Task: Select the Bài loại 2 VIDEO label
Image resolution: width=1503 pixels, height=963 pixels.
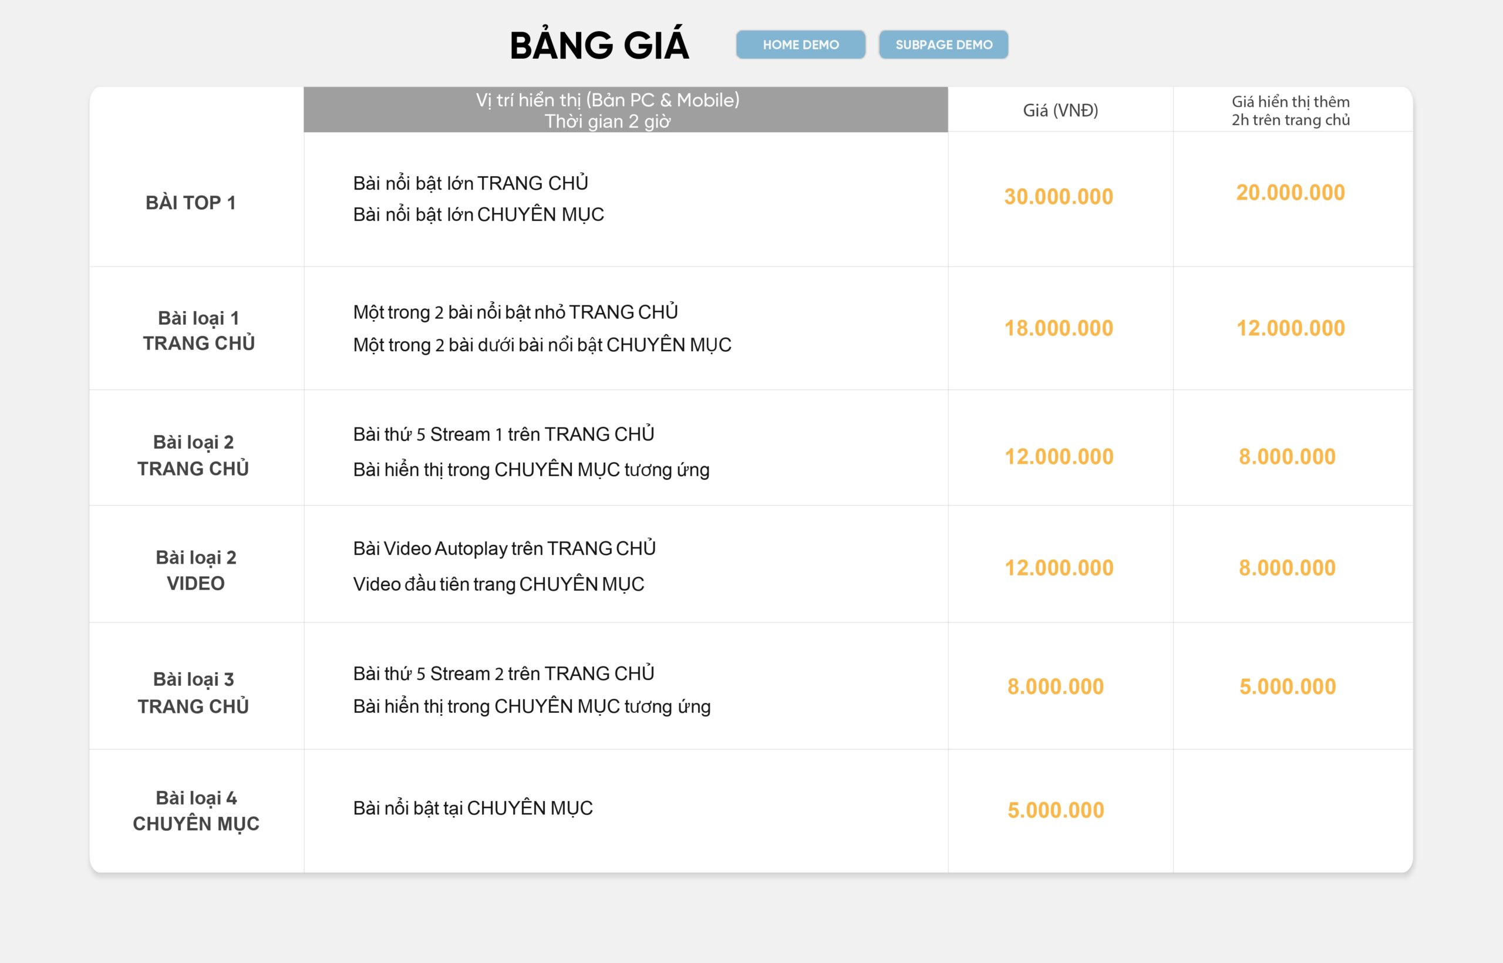Action: pos(196,570)
